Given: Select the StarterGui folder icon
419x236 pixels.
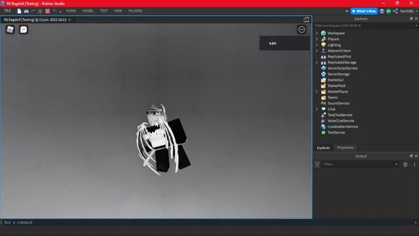Looking at the screenshot, I should [x=323, y=80].
